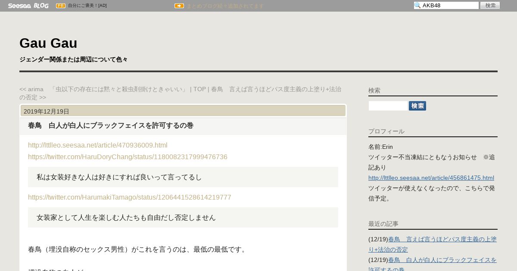Click the profile name 名前:Erin
The height and width of the screenshot is (271, 517).
tap(380, 147)
